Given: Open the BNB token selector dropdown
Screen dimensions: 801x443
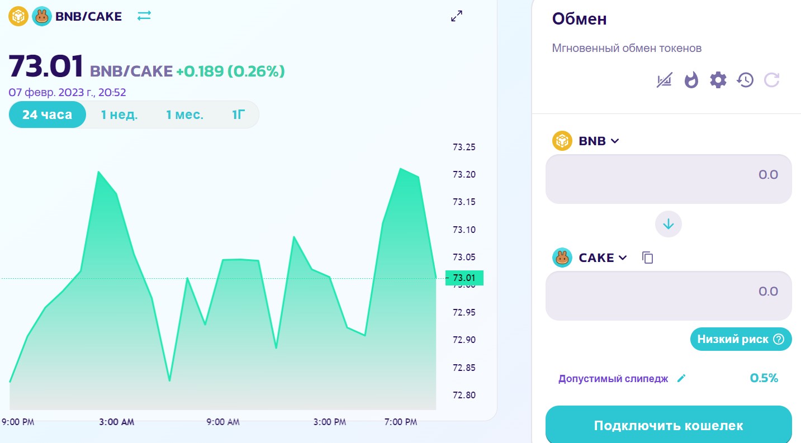Looking at the screenshot, I should click(x=599, y=141).
